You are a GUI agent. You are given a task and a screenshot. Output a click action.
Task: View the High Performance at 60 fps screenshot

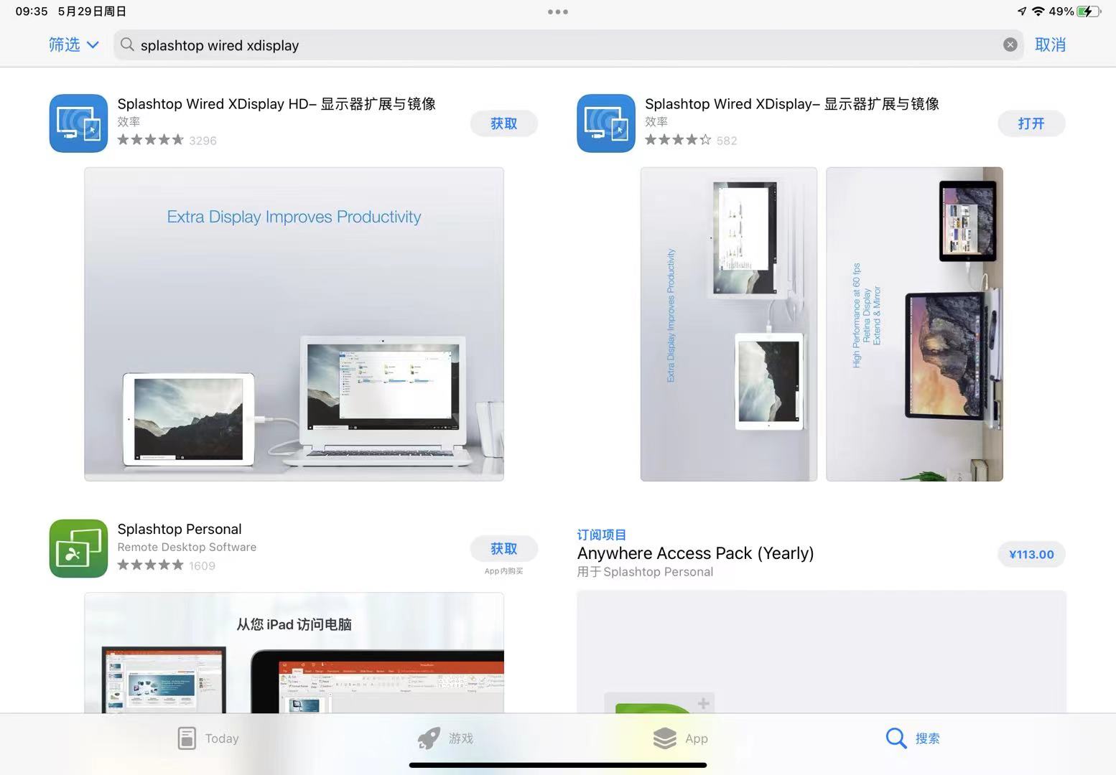pyautogui.click(x=914, y=324)
